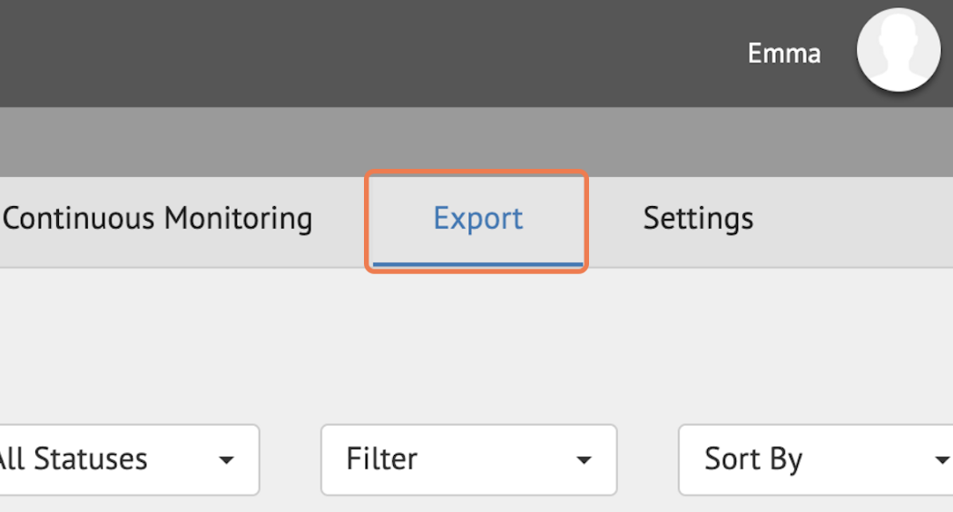Click the "Filter" label text
Viewport: 953px width, 512px height.
[x=382, y=459]
